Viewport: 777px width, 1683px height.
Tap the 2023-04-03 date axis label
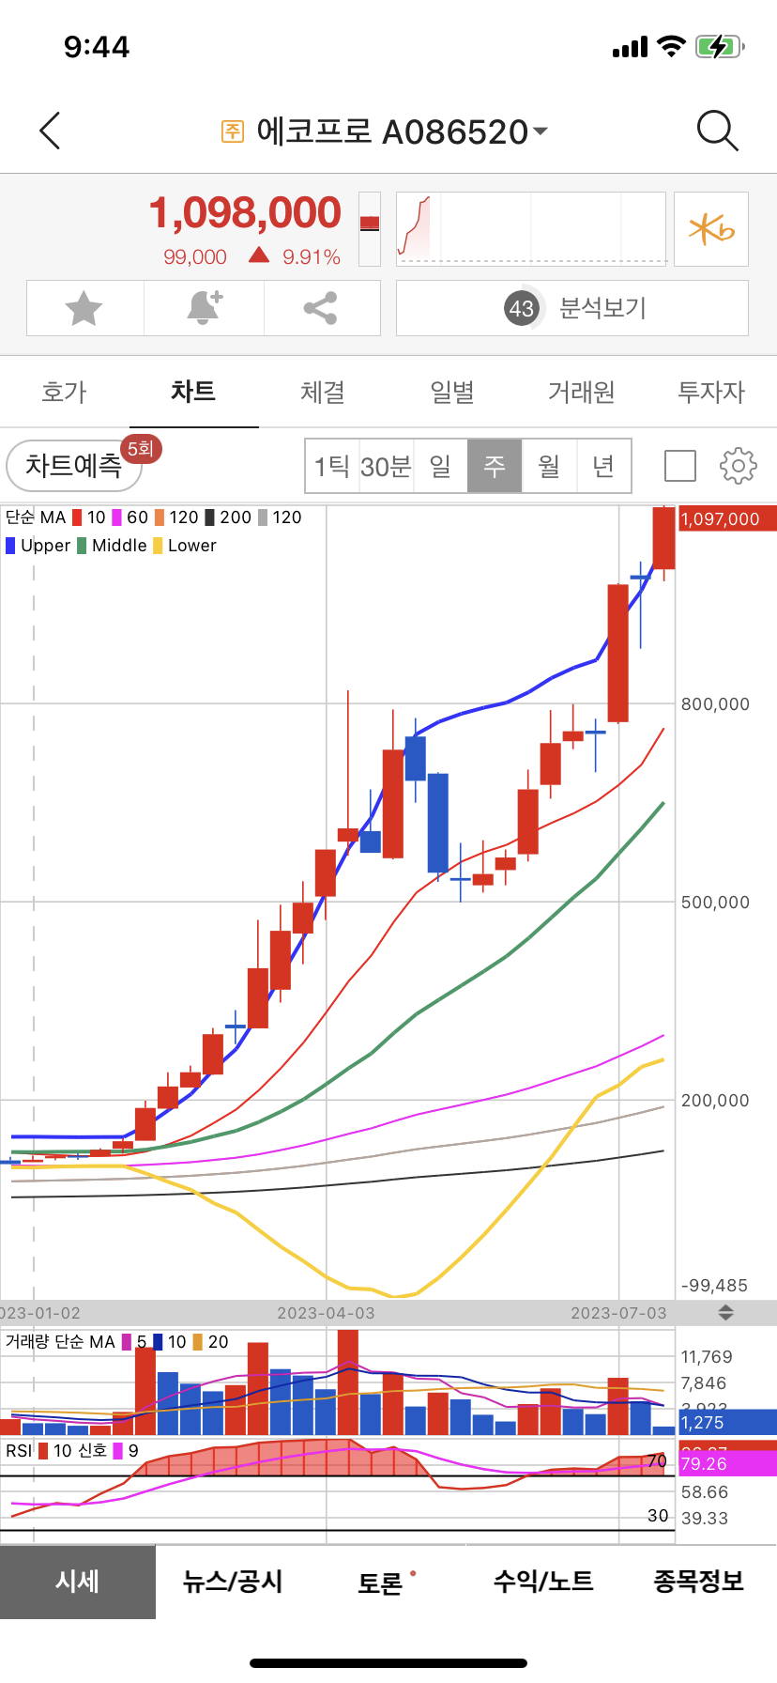point(326,1313)
